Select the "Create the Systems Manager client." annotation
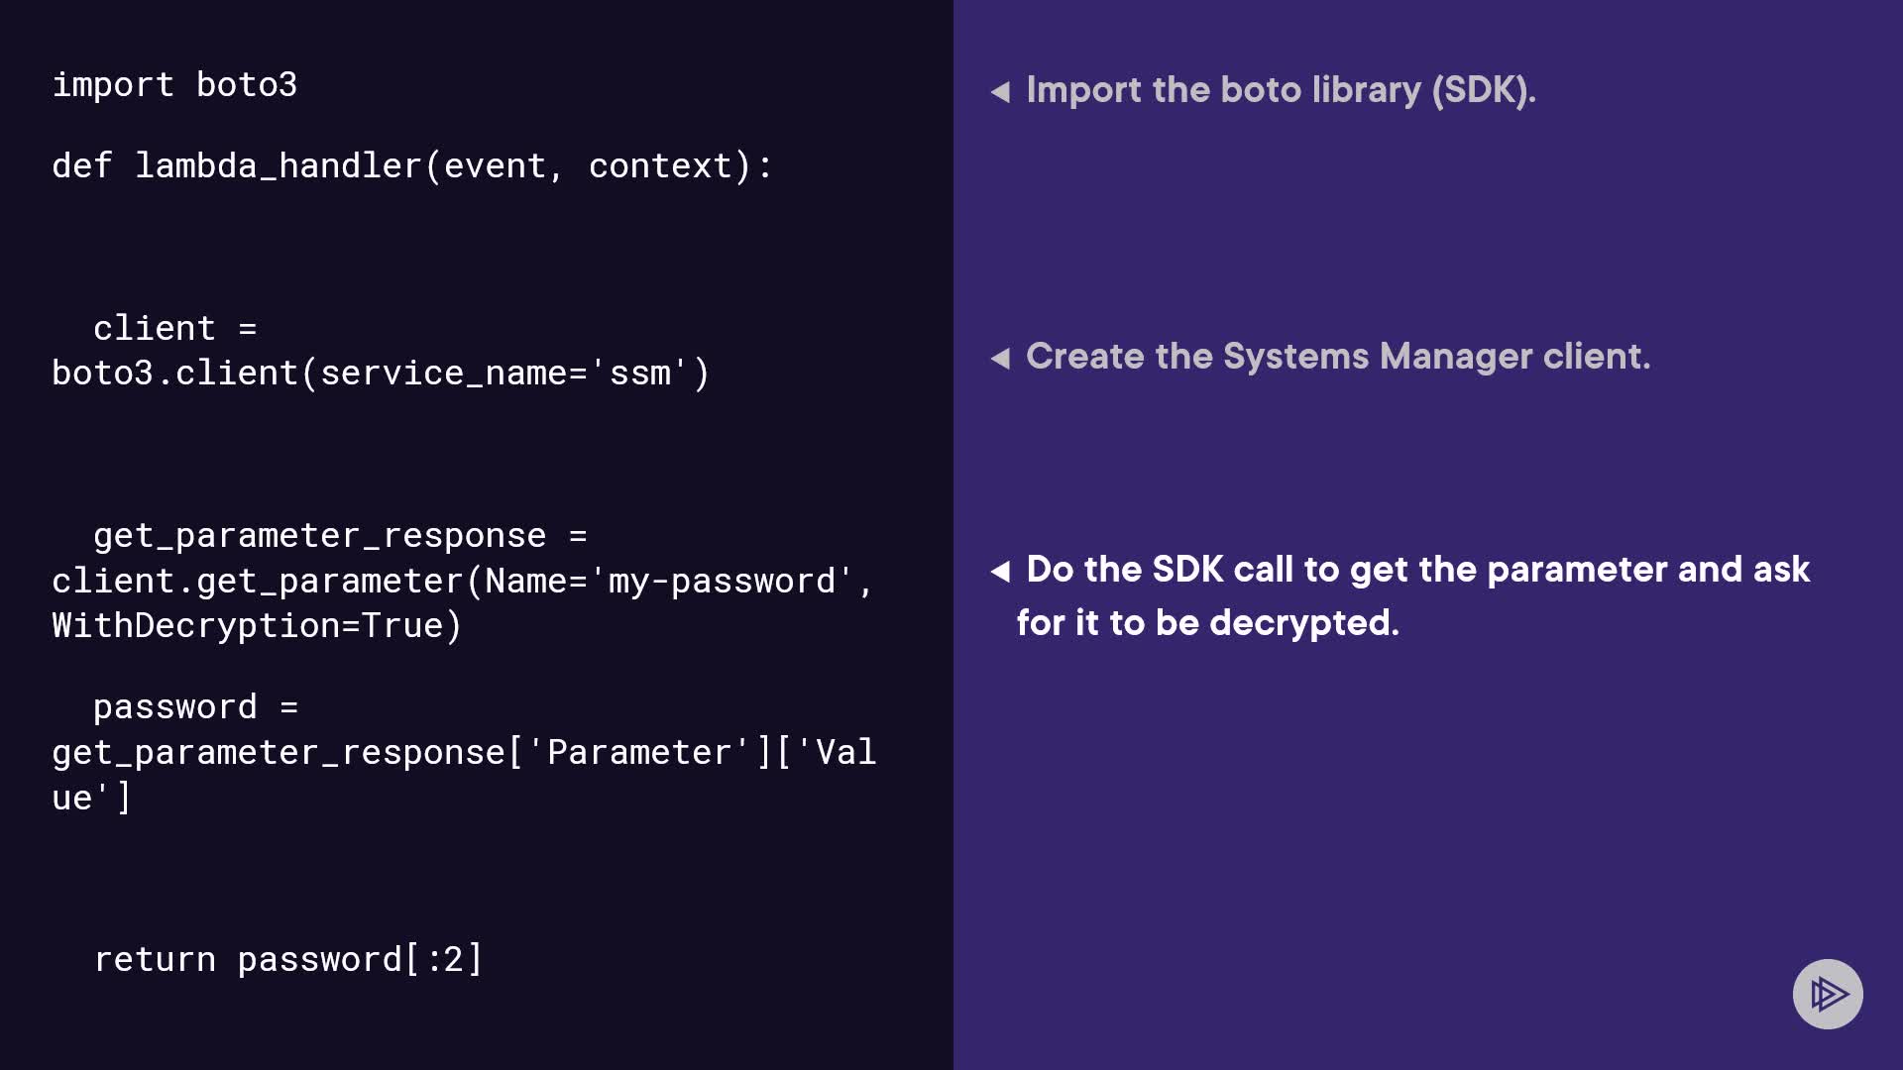 click(1338, 357)
